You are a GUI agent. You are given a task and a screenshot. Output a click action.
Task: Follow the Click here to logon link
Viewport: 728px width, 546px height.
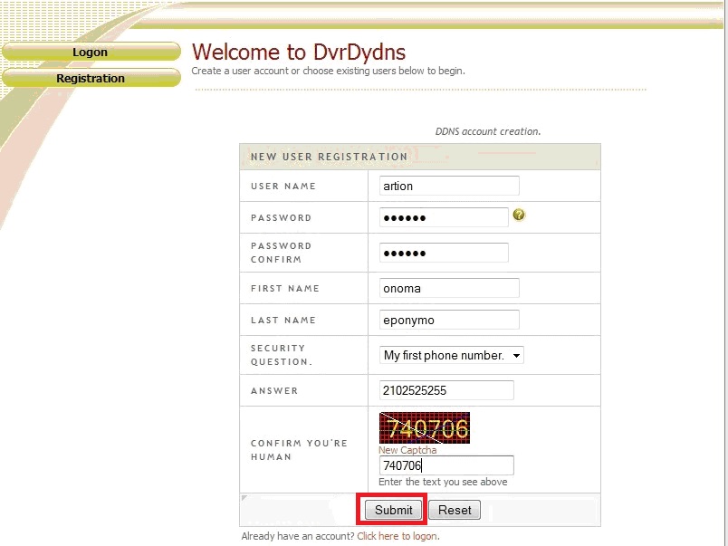tap(397, 536)
